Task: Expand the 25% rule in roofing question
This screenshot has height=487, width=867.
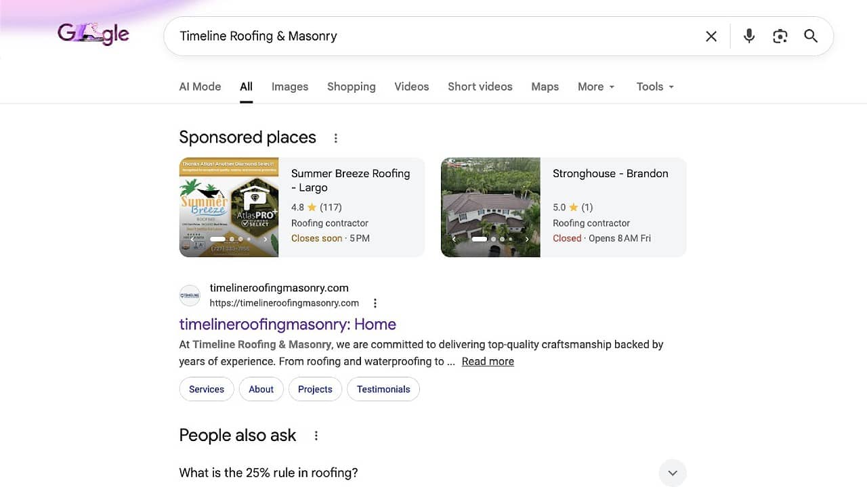Action: point(672,473)
